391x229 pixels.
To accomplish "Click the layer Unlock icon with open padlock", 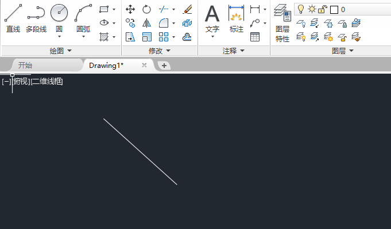I will click(342, 37).
